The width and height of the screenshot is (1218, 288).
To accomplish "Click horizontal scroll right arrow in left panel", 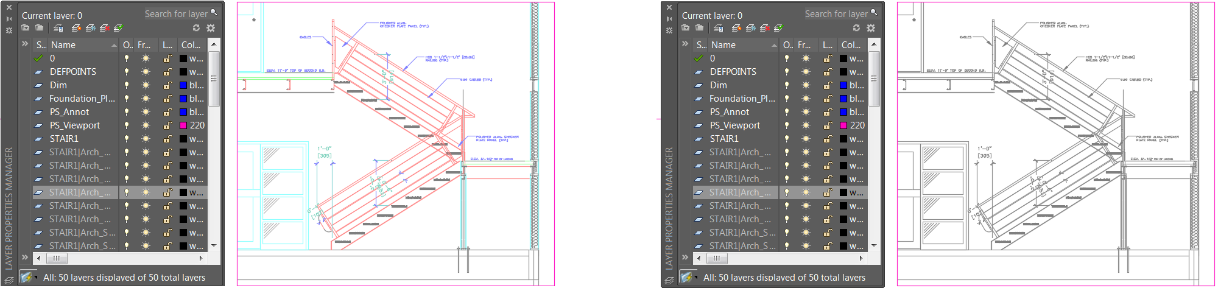I will 201,258.
